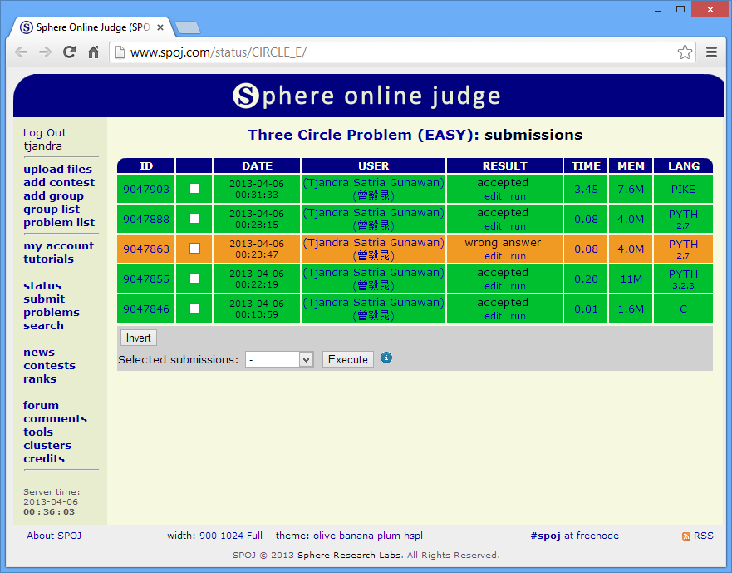The width and height of the screenshot is (732, 573).
Task: Set page width to 900
Action: pos(208,536)
